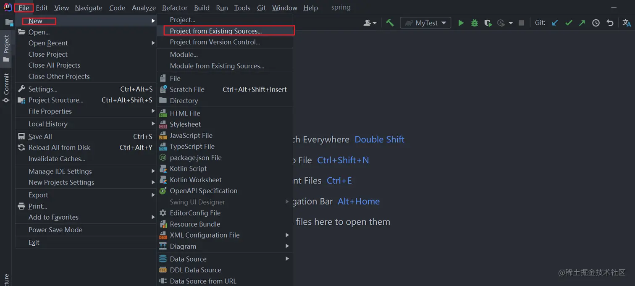
Task: Expand the profiler dropdown arrow
Action: click(x=511, y=23)
